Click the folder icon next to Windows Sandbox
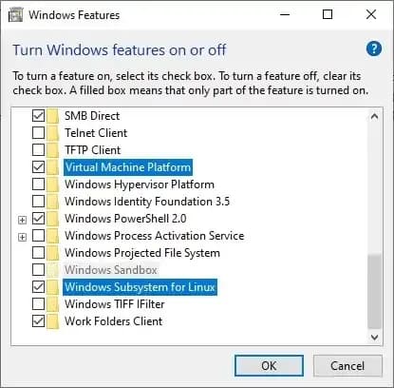The height and width of the screenshot is (388, 394). [x=53, y=270]
